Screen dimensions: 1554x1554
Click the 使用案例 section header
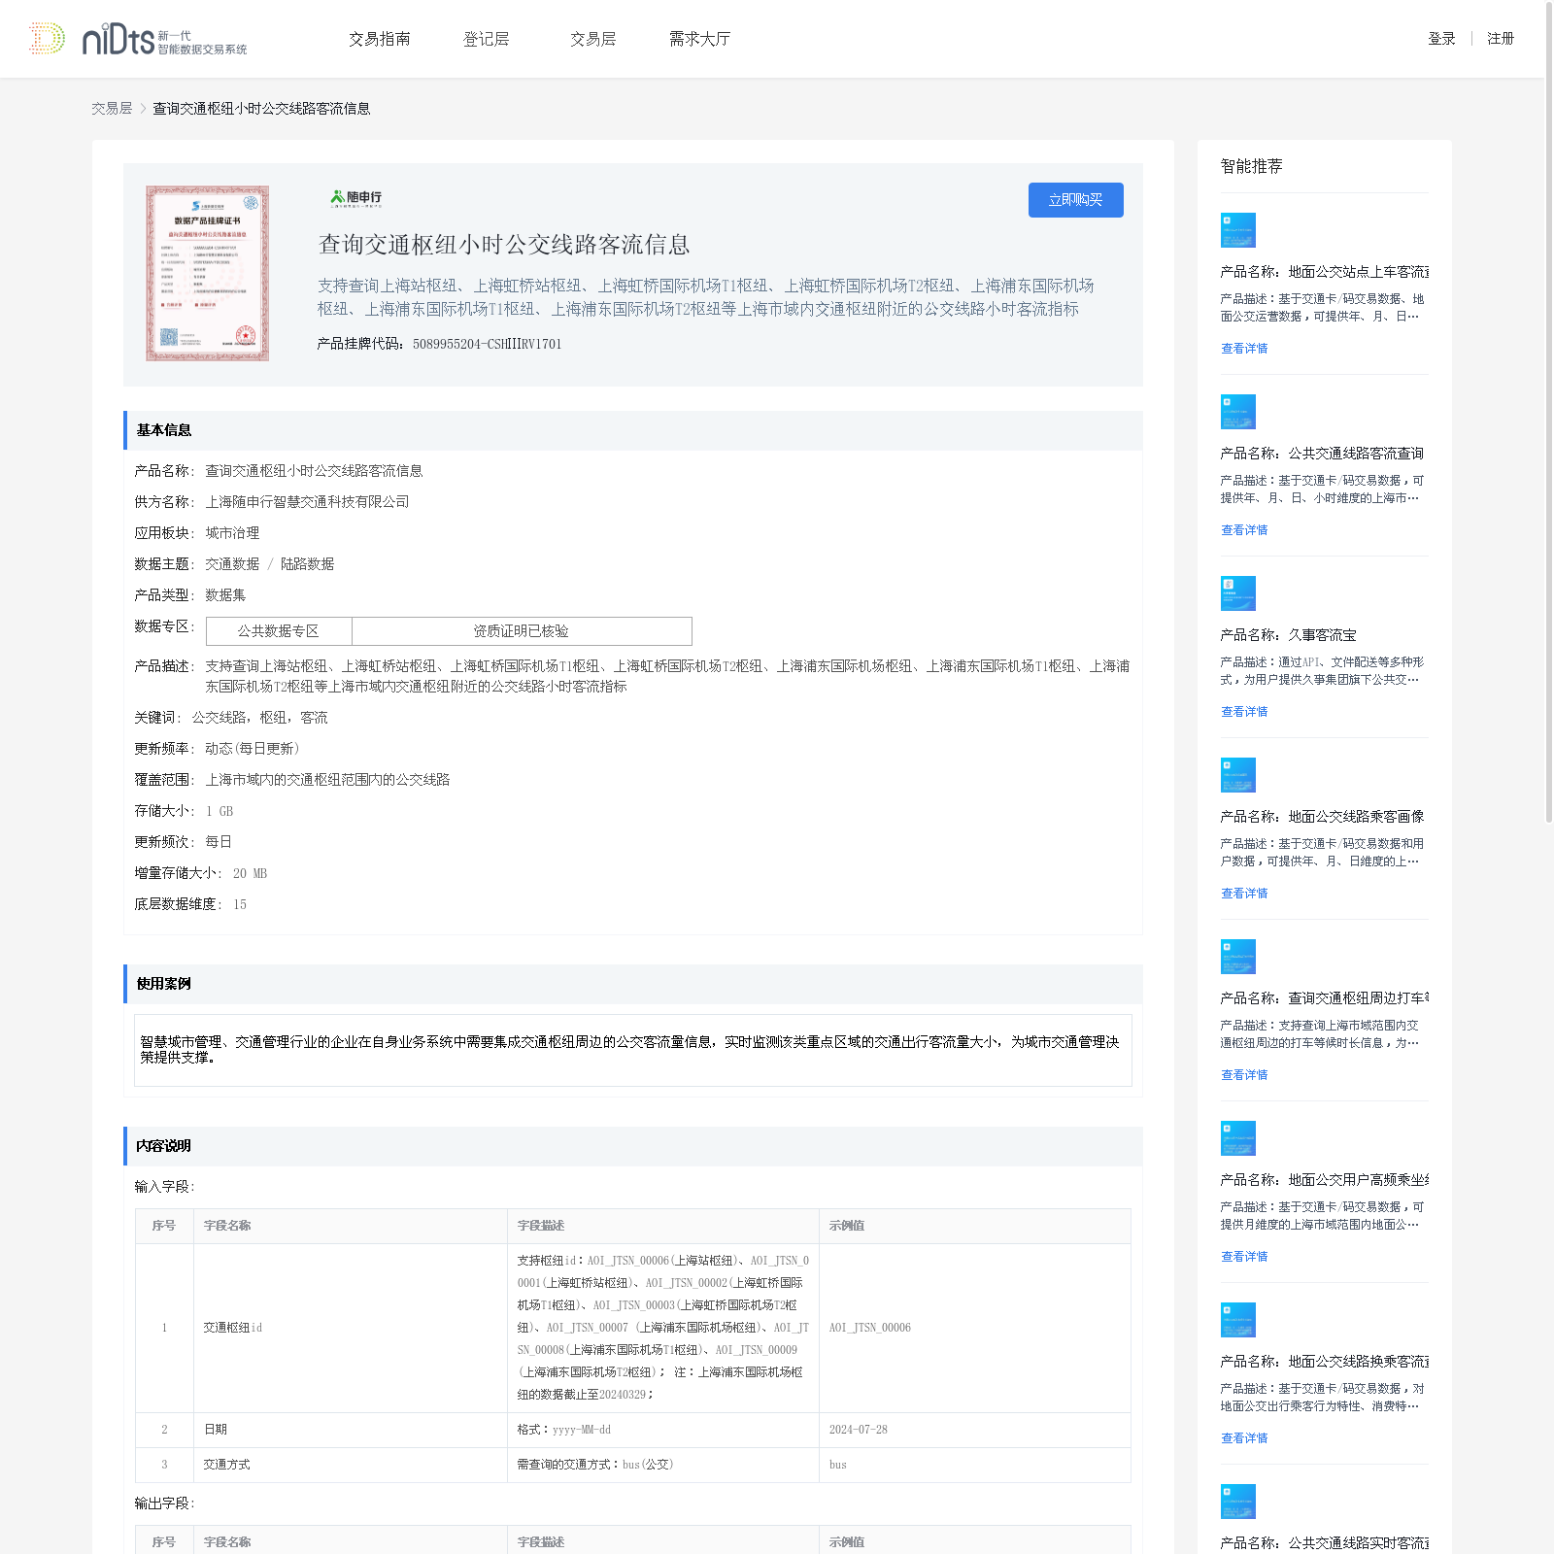tap(633, 984)
